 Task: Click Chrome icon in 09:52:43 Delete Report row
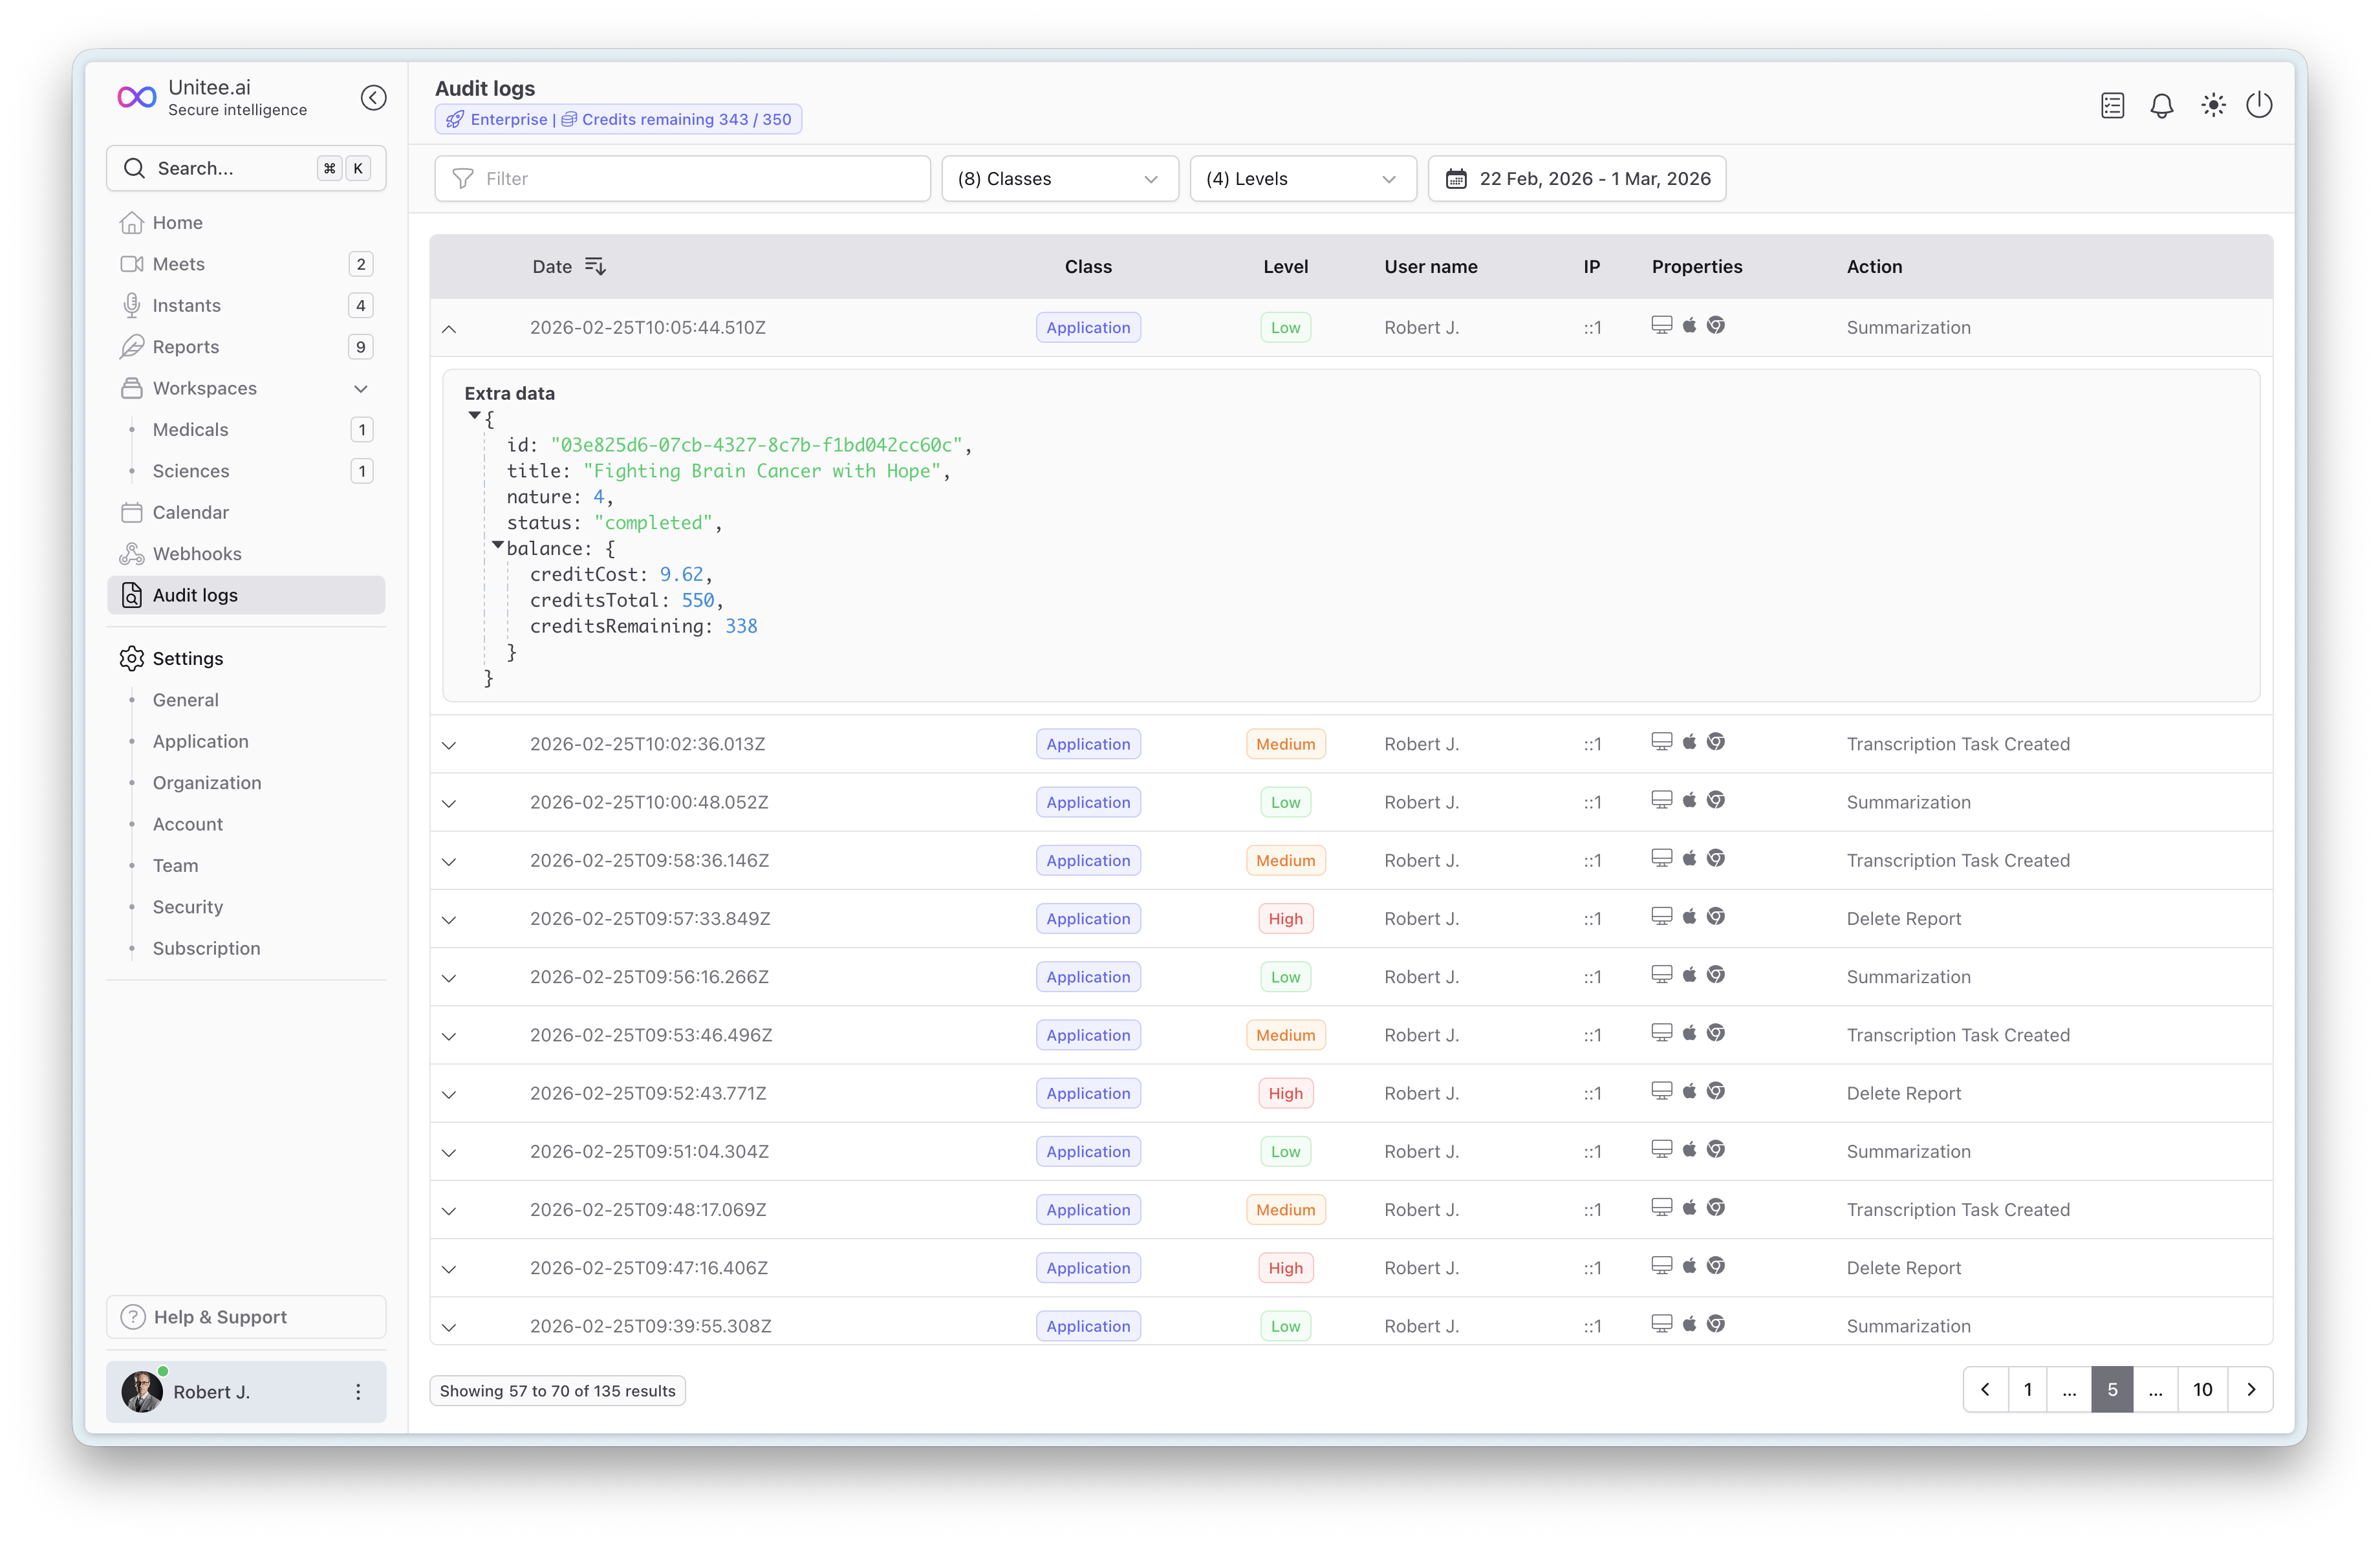pos(1716,1090)
